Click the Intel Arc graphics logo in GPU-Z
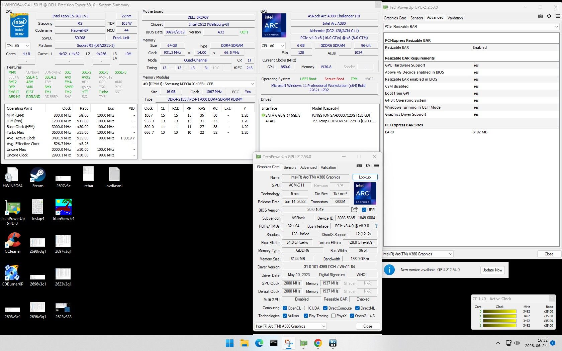 (365, 193)
